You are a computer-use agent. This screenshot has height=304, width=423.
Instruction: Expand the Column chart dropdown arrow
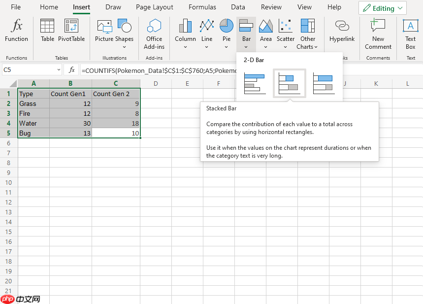coord(185,47)
